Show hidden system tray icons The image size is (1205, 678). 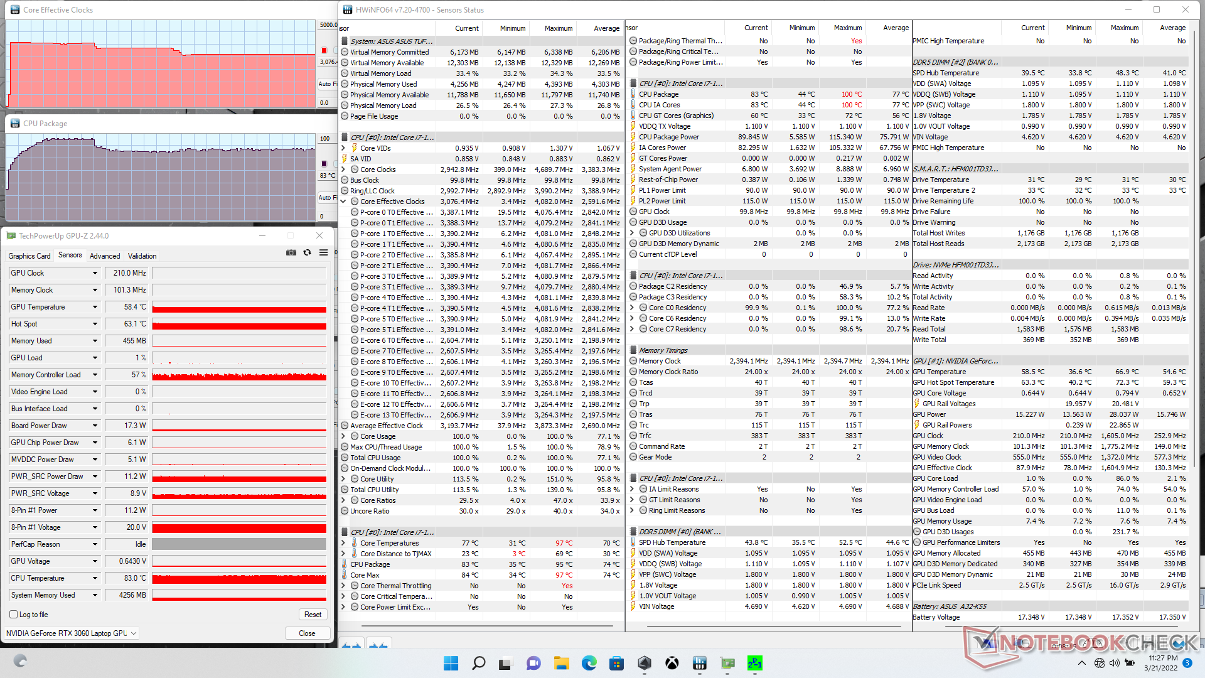pos(1081,663)
